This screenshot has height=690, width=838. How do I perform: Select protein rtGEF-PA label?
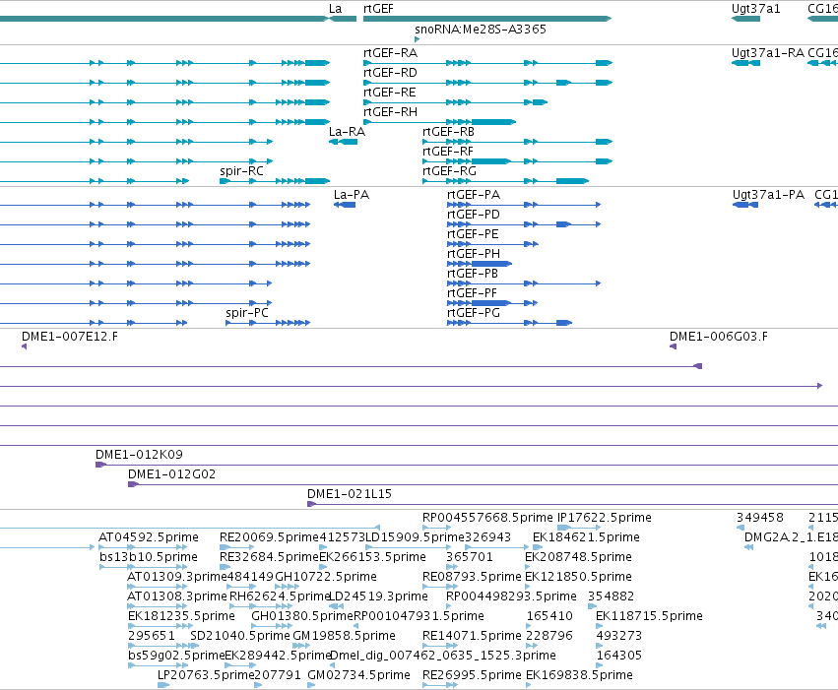[x=474, y=195]
